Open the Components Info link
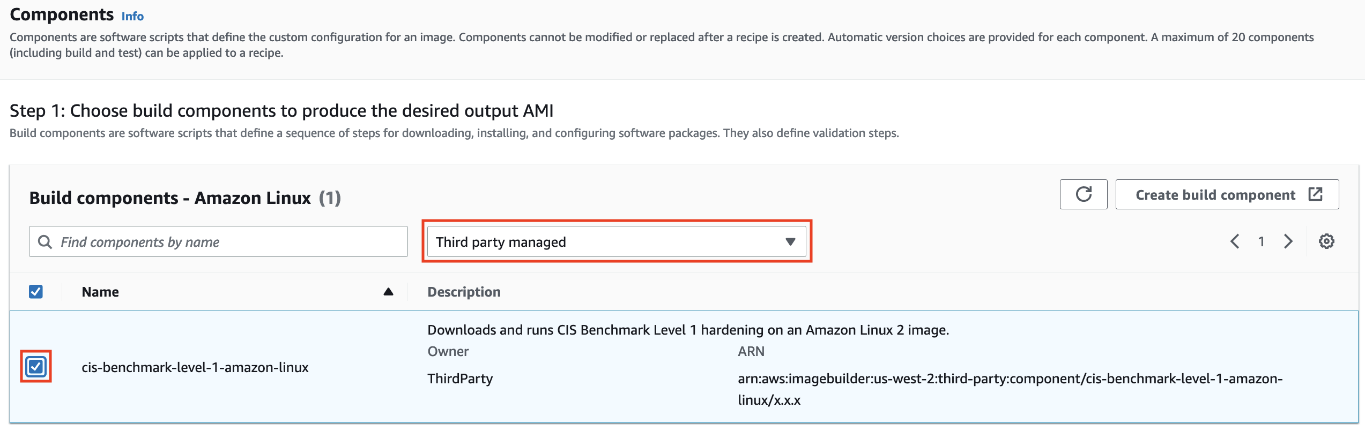The height and width of the screenshot is (439, 1365). [132, 16]
